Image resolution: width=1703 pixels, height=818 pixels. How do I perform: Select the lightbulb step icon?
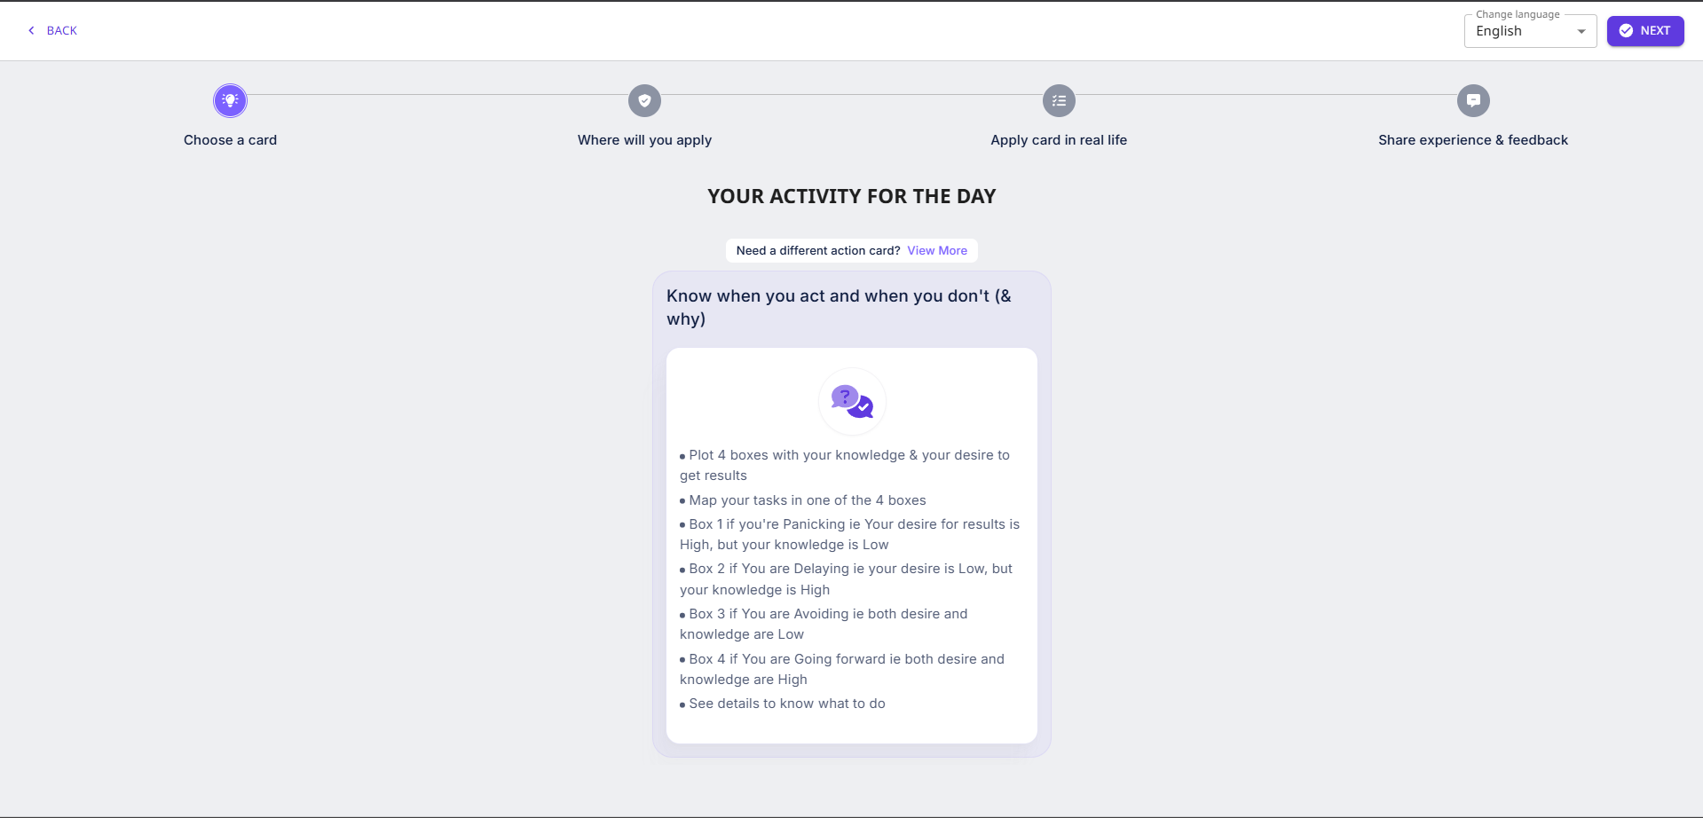click(231, 101)
